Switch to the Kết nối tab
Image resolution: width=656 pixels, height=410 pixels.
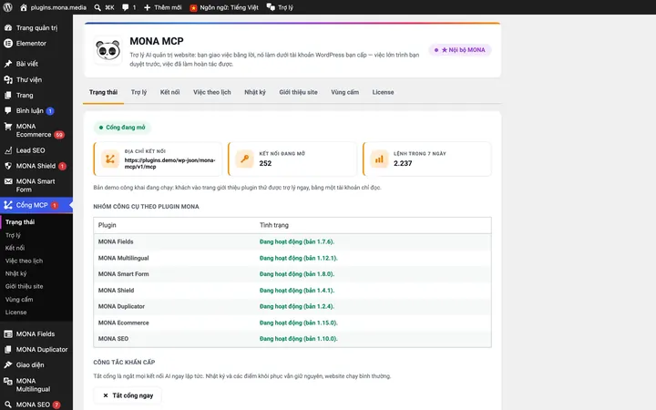[x=169, y=92]
